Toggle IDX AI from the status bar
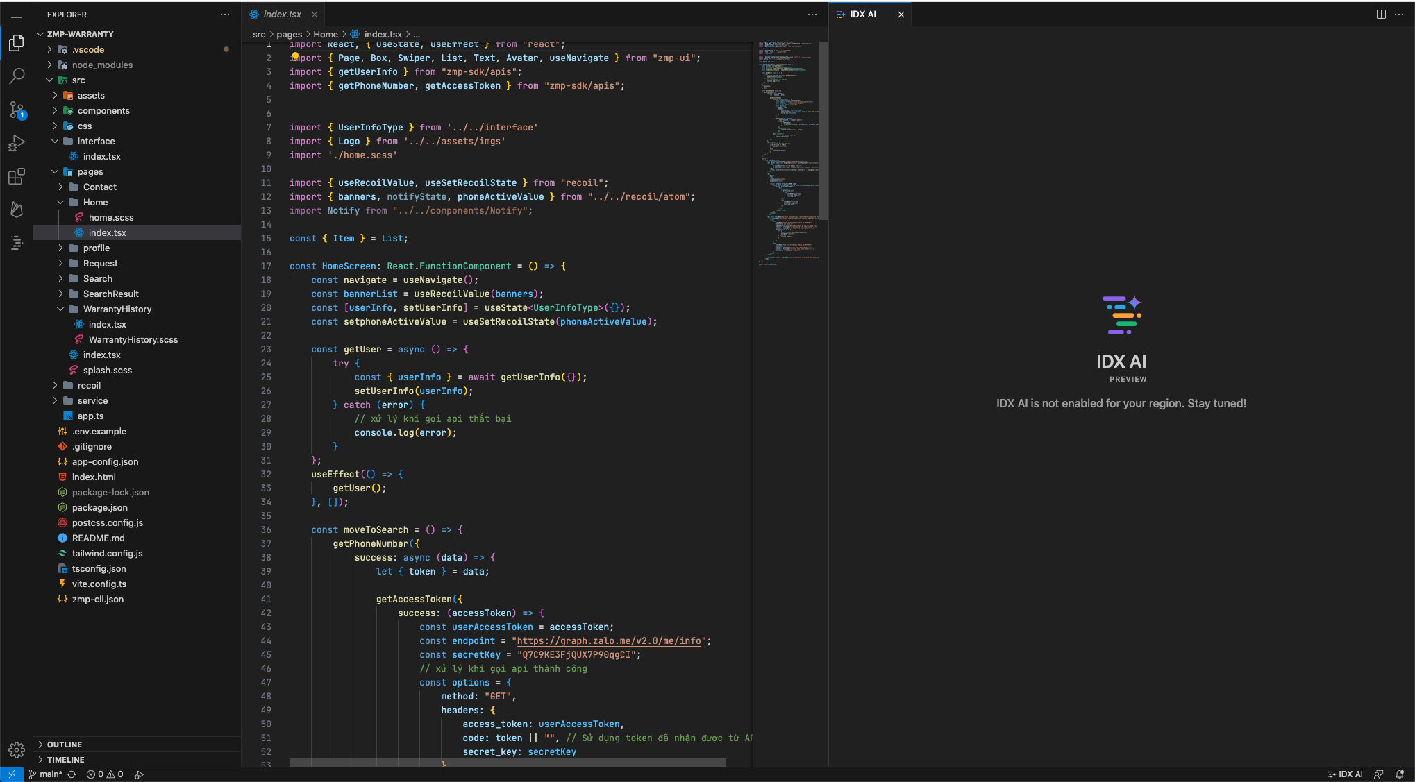The image size is (1415, 782). (1345, 774)
